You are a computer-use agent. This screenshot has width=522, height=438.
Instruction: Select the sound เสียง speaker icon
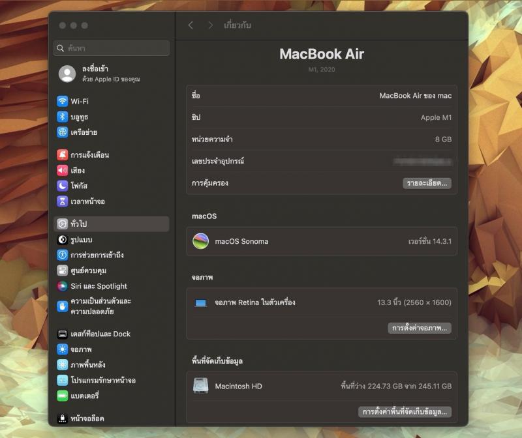62,170
